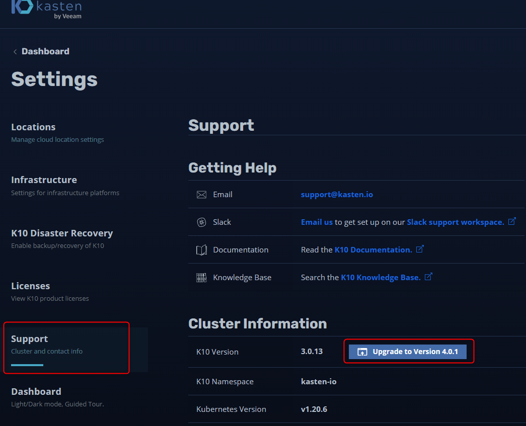Open the Licenses settings page

coord(31,286)
